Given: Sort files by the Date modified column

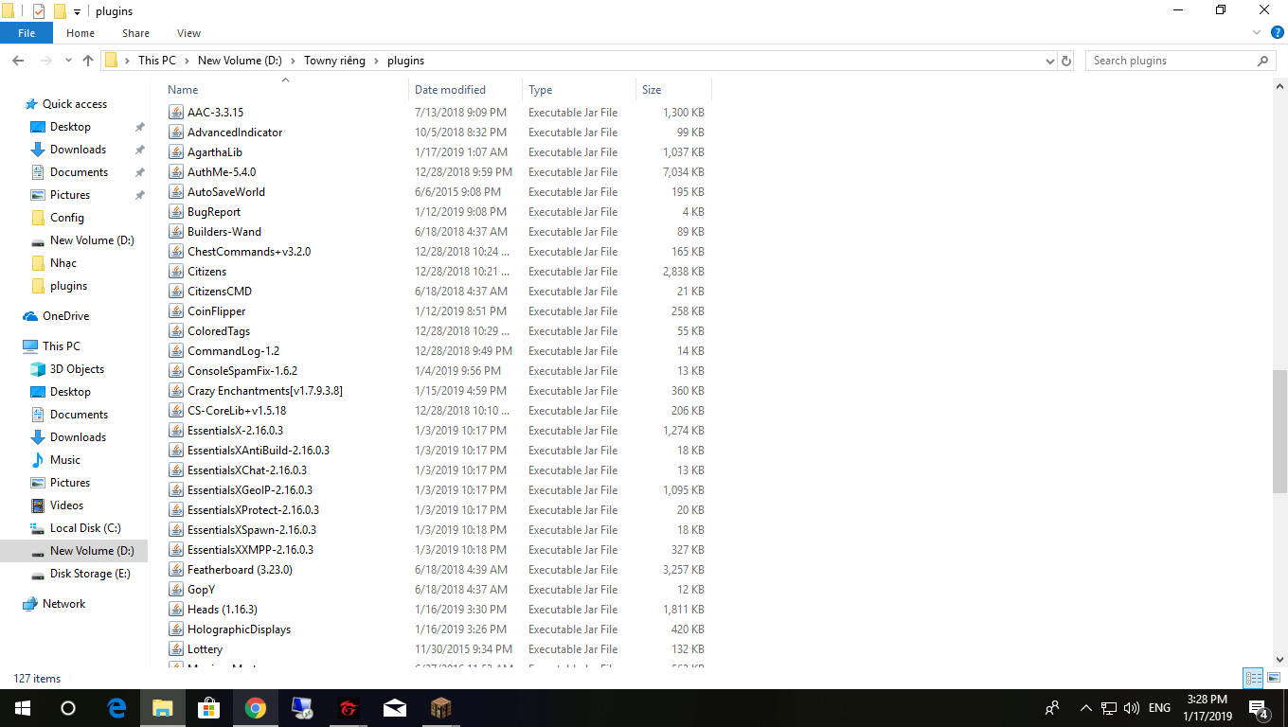Looking at the screenshot, I should coord(449,89).
